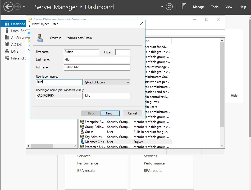
Task: Click 'ain guests' description in list
Action: click(x=152, y=102)
